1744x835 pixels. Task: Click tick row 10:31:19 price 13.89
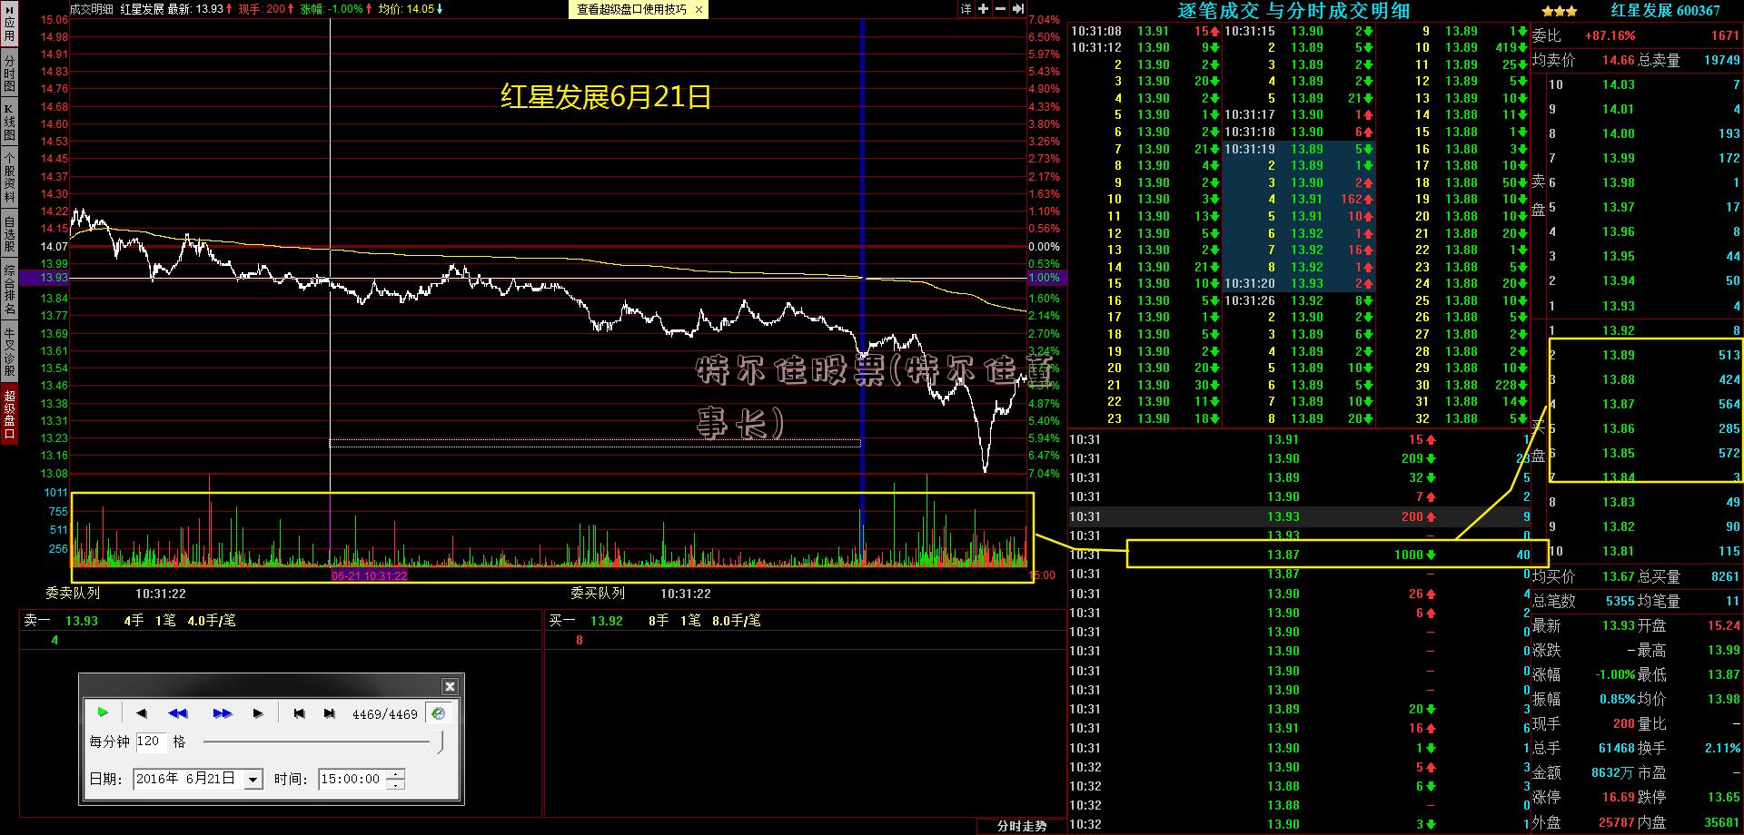[1299, 149]
